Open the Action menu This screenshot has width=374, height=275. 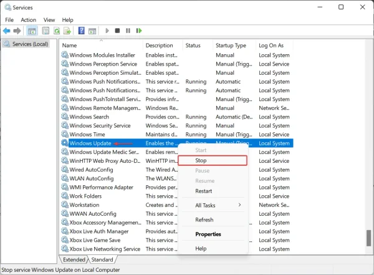point(29,20)
